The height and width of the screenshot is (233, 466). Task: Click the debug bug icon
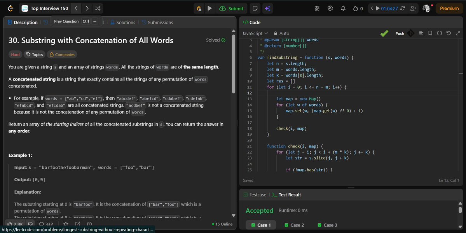(199, 8)
